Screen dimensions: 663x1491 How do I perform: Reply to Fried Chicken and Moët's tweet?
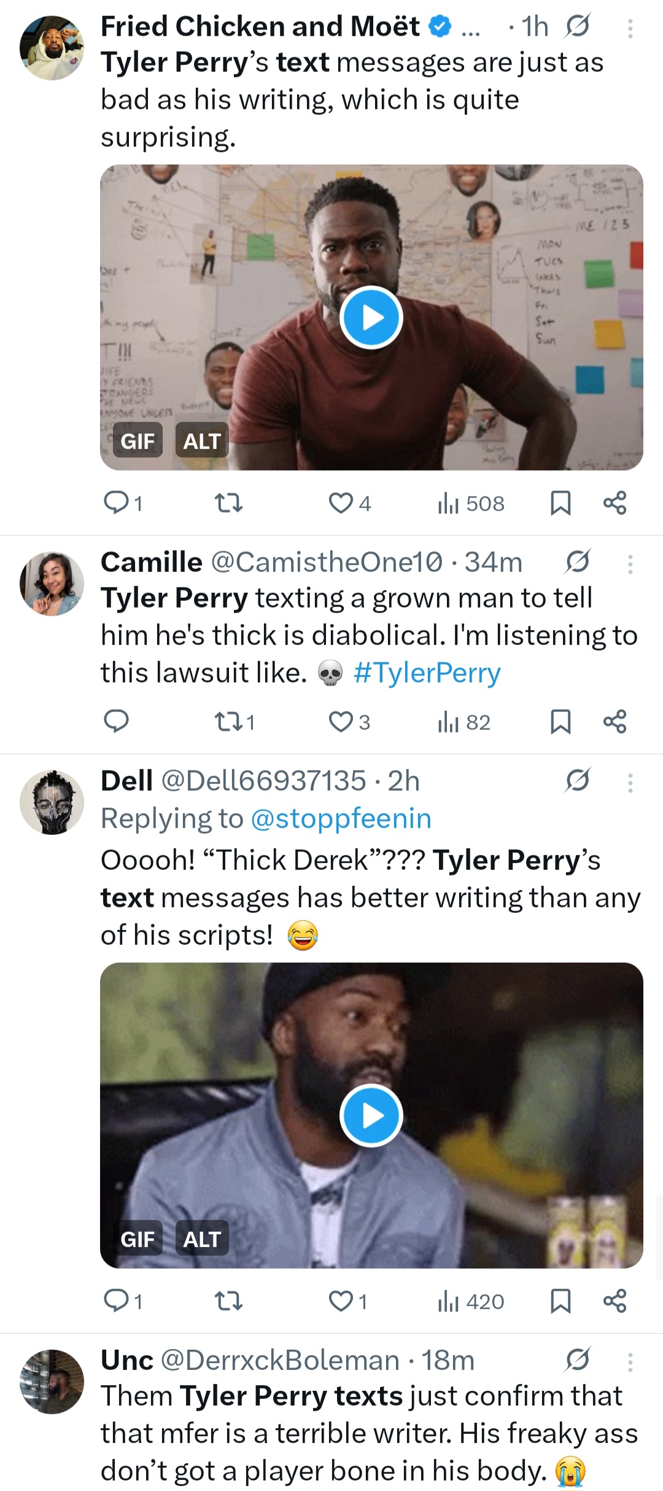[x=116, y=503]
